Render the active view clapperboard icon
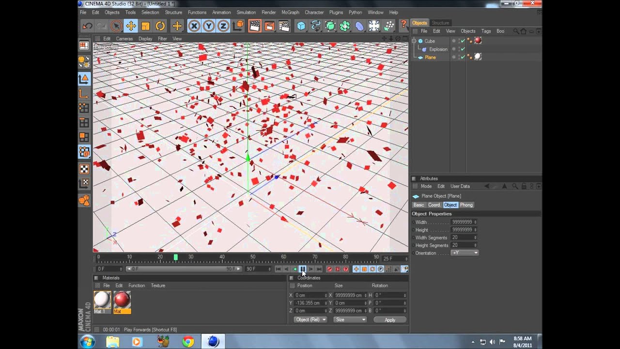620x349 pixels. tap(255, 26)
